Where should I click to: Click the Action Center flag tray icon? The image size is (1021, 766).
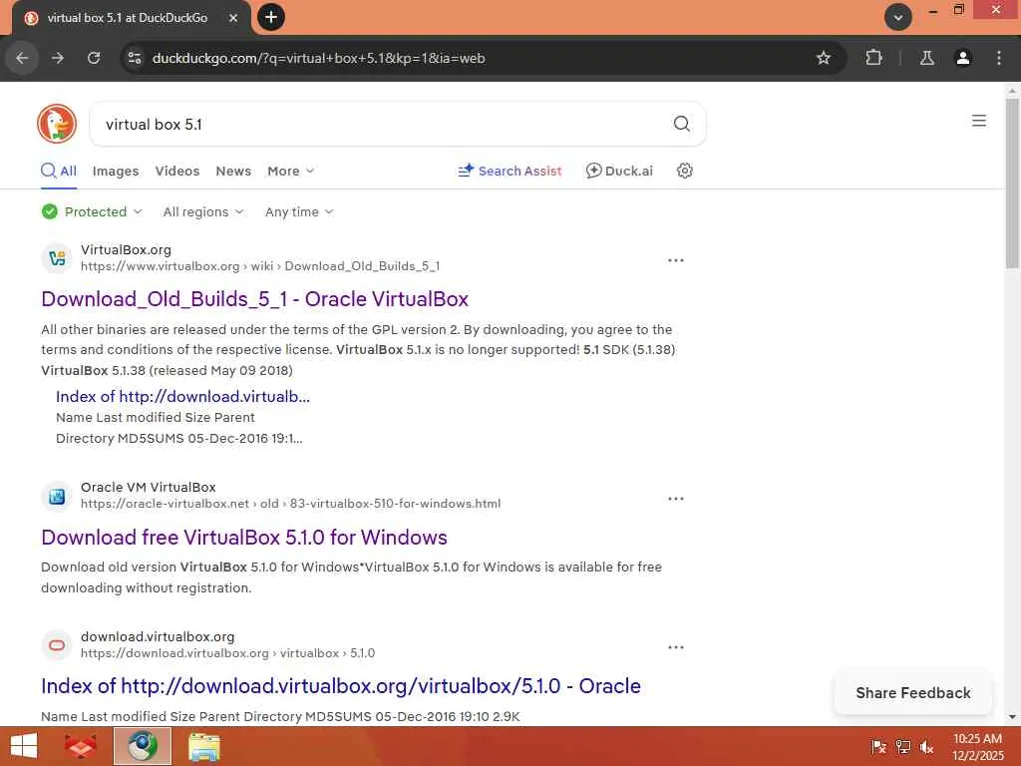[878, 747]
